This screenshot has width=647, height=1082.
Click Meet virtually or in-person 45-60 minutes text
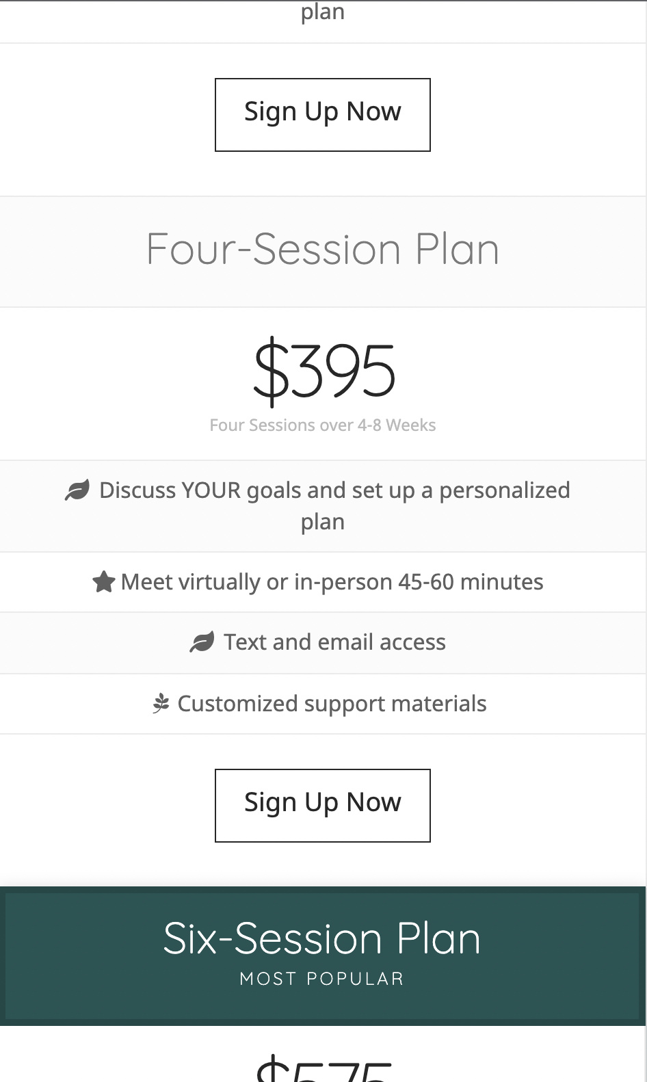[332, 582]
